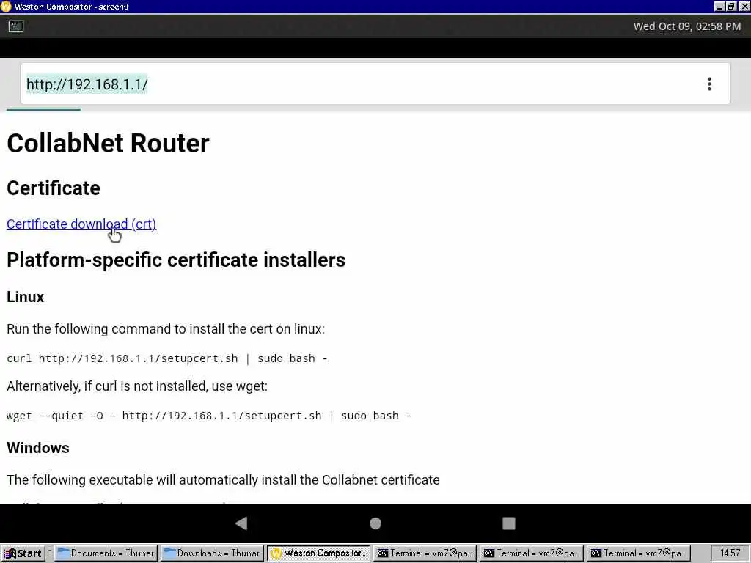751x563 pixels.
Task: Click the wget --quiet setupcert.sh command line
Action: (209, 416)
